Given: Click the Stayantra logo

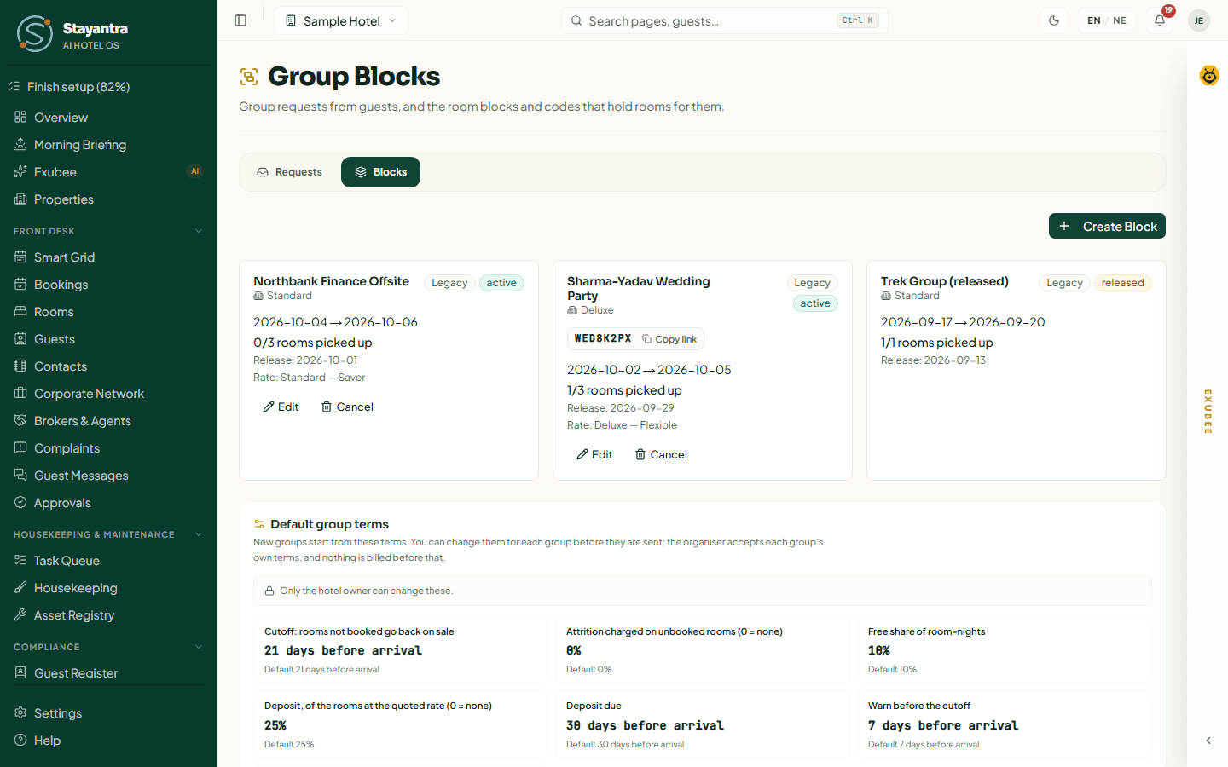Looking at the screenshot, I should pyautogui.click(x=72, y=33).
